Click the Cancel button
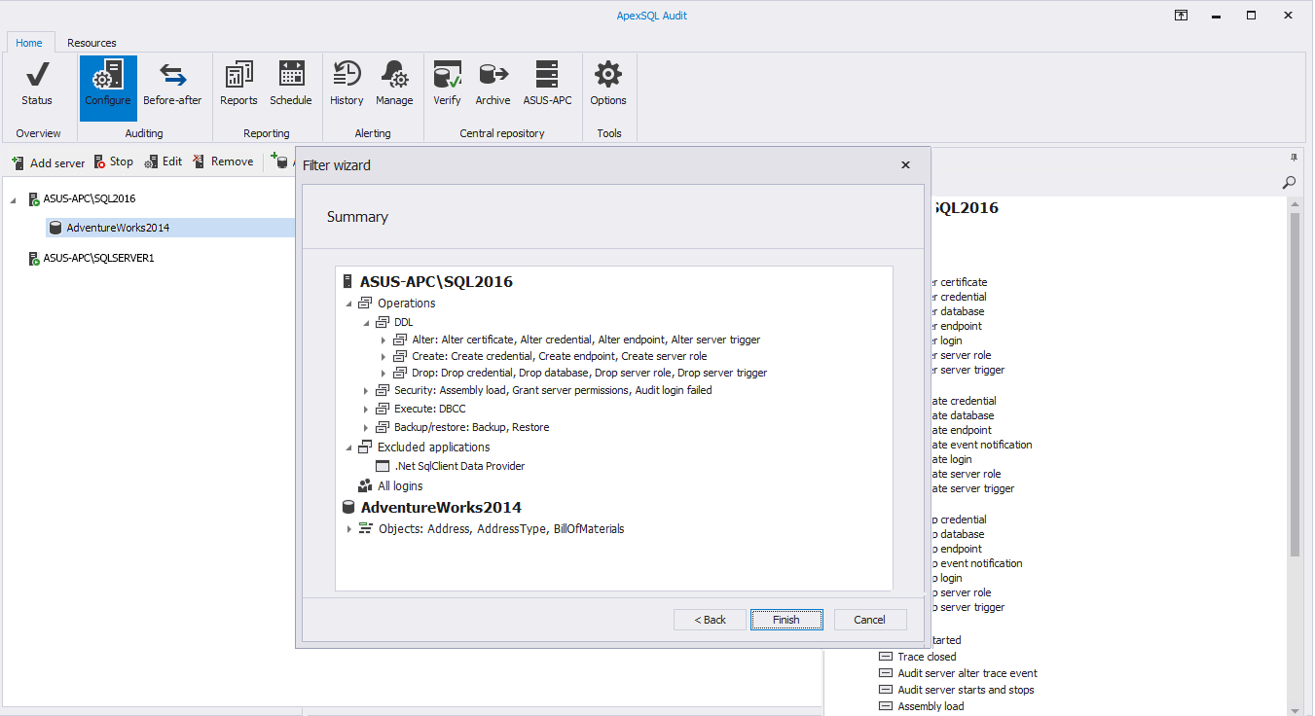The height and width of the screenshot is (716, 1315). [870, 620]
